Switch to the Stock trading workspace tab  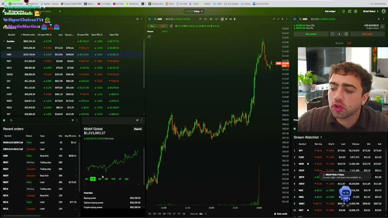pos(17,12)
